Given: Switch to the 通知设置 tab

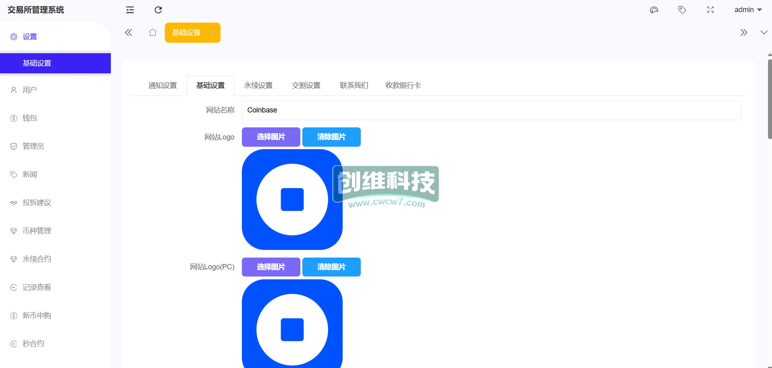Looking at the screenshot, I should click(x=162, y=85).
